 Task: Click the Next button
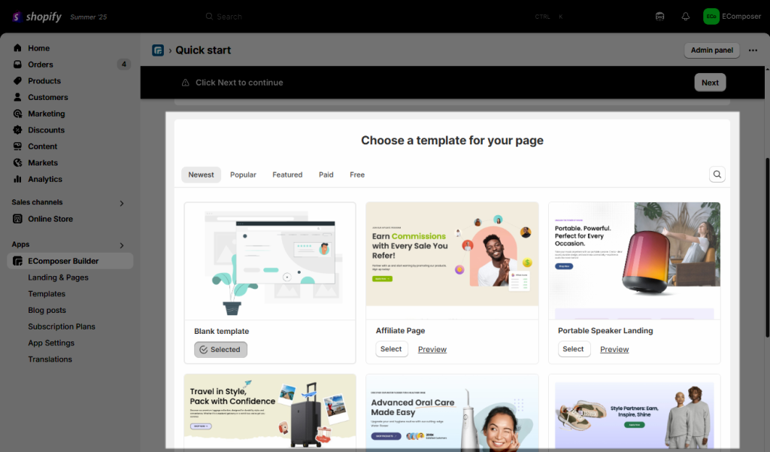click(x=710, y=83)
